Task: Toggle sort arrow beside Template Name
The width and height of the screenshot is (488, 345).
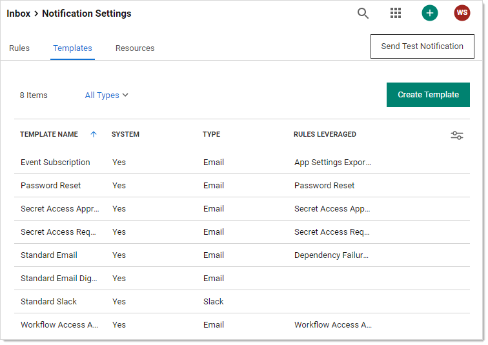Action: click(94, 135)
